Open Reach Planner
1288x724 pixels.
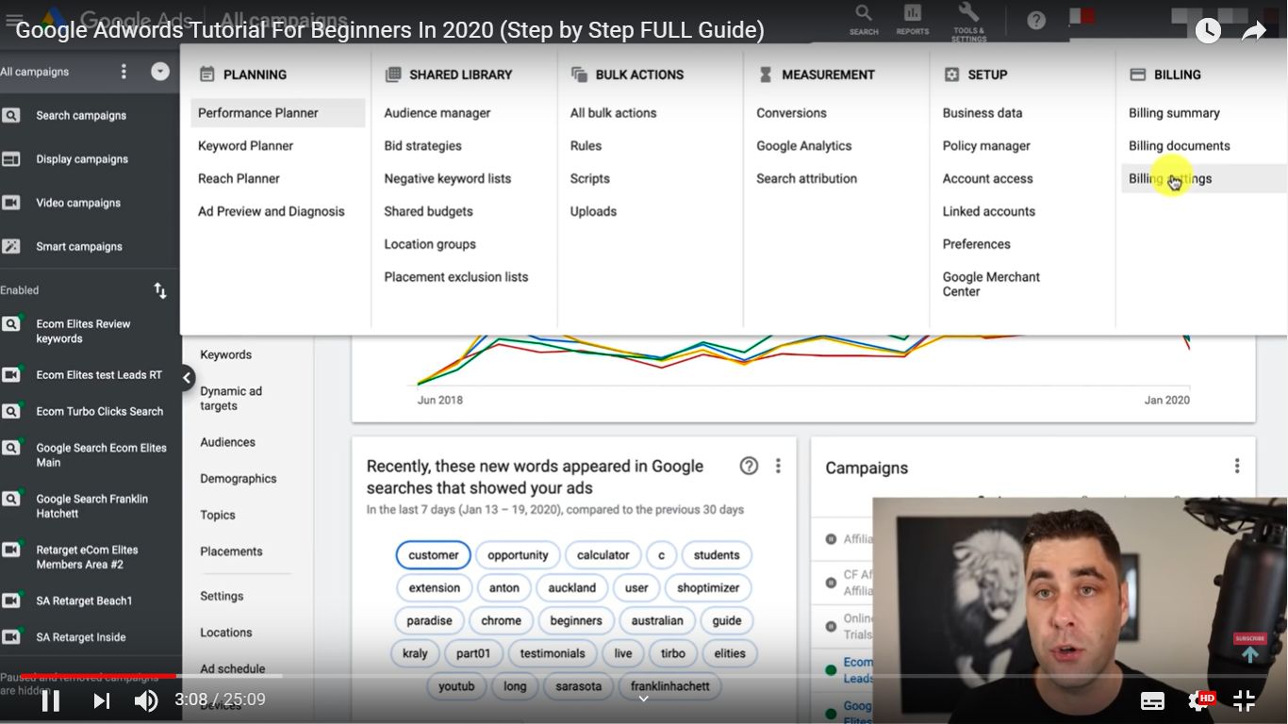[239, 179]
